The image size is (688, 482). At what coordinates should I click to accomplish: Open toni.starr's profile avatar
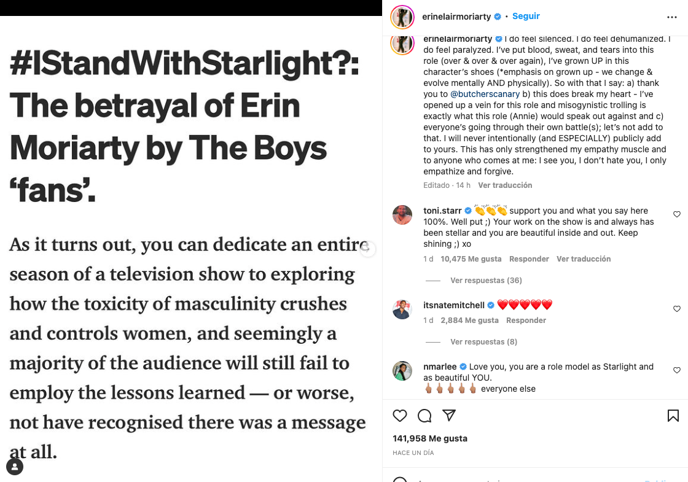coord(402,215)
